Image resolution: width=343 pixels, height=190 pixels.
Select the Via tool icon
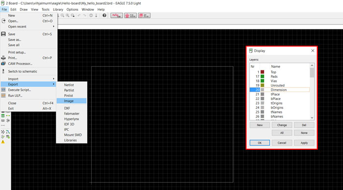click(3, 116)
